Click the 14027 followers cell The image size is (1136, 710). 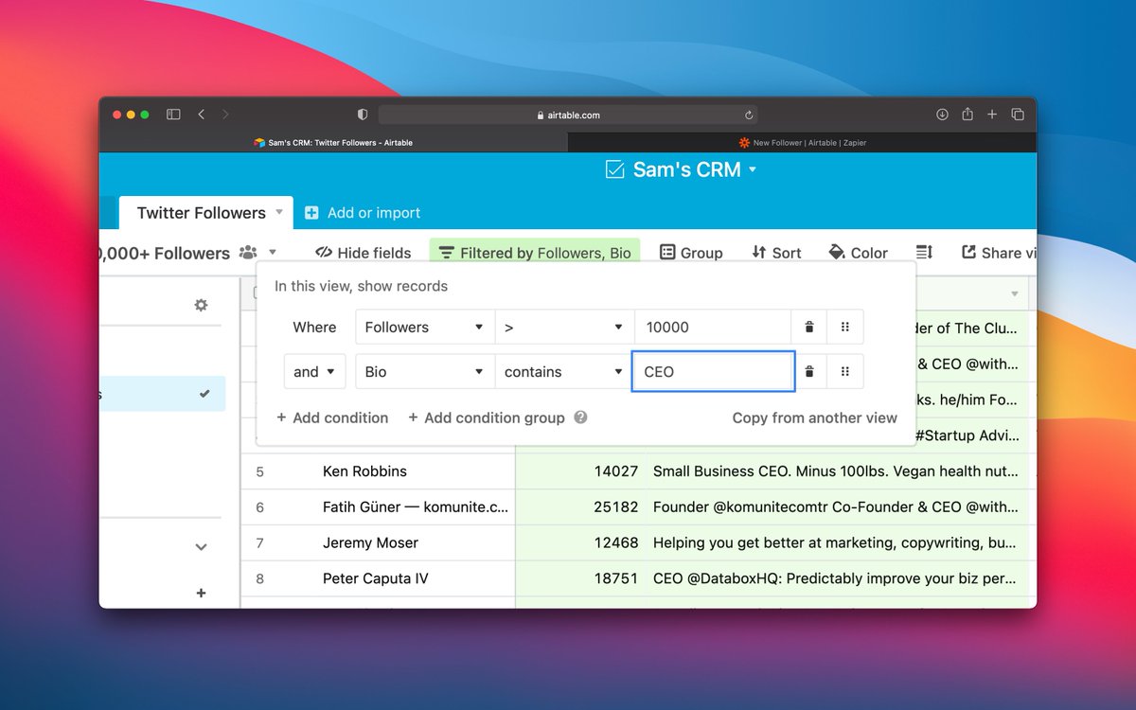[581, 471]
